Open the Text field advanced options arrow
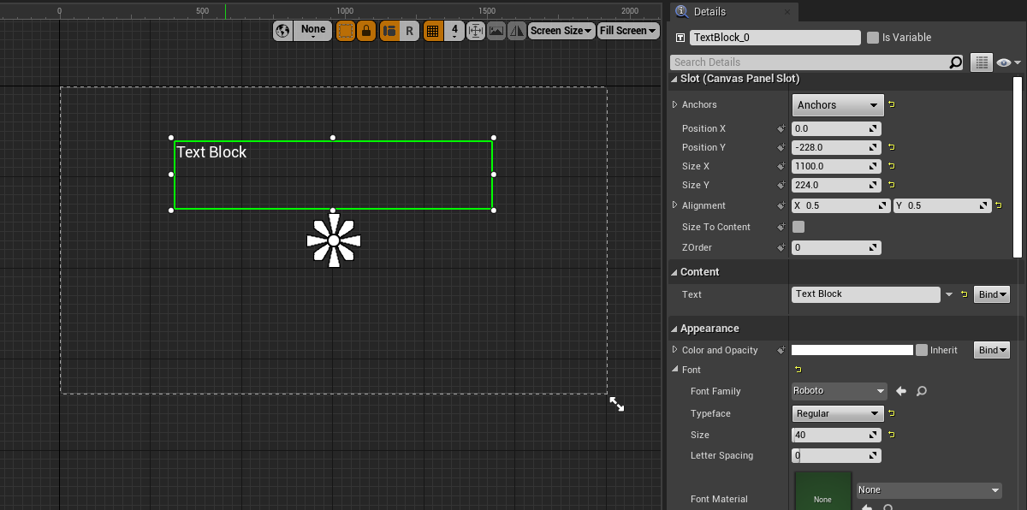The height and width of the screenshot is (510, 1027). point(949,294)
